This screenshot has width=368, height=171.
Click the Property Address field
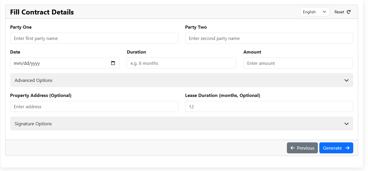[94, 106]
